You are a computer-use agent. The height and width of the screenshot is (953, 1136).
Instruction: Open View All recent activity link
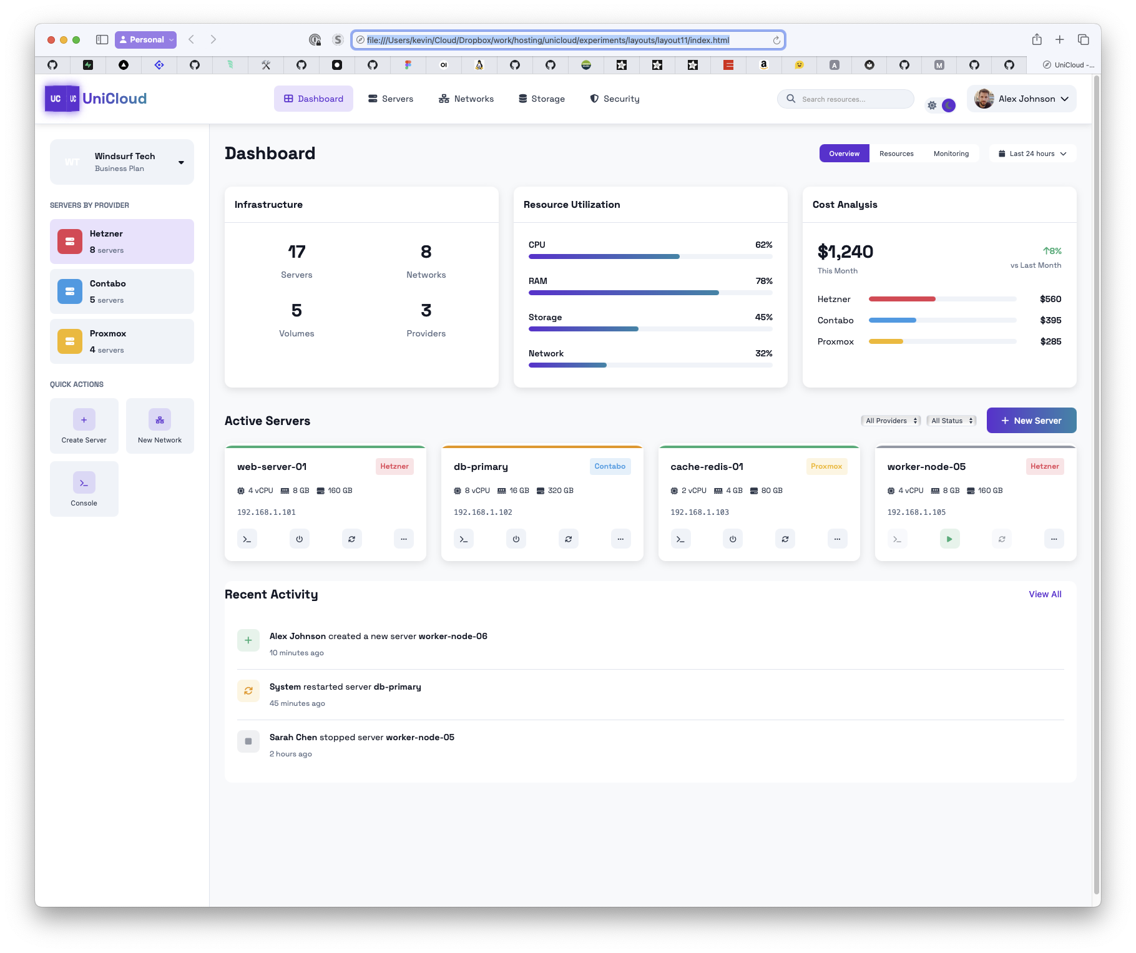pyautogui.click(x=1045, y=594)
